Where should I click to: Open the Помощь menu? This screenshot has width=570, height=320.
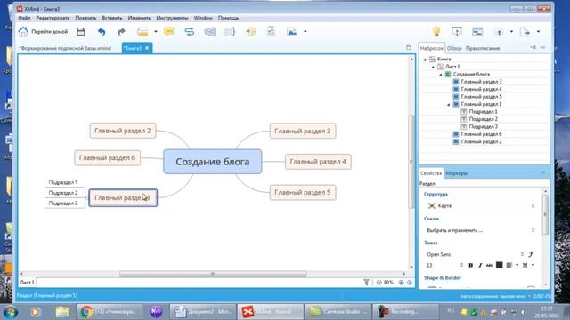tap(228, 18)
